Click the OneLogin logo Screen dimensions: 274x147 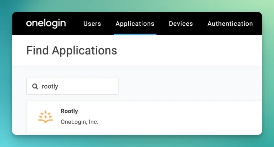[x=46, y=23]
